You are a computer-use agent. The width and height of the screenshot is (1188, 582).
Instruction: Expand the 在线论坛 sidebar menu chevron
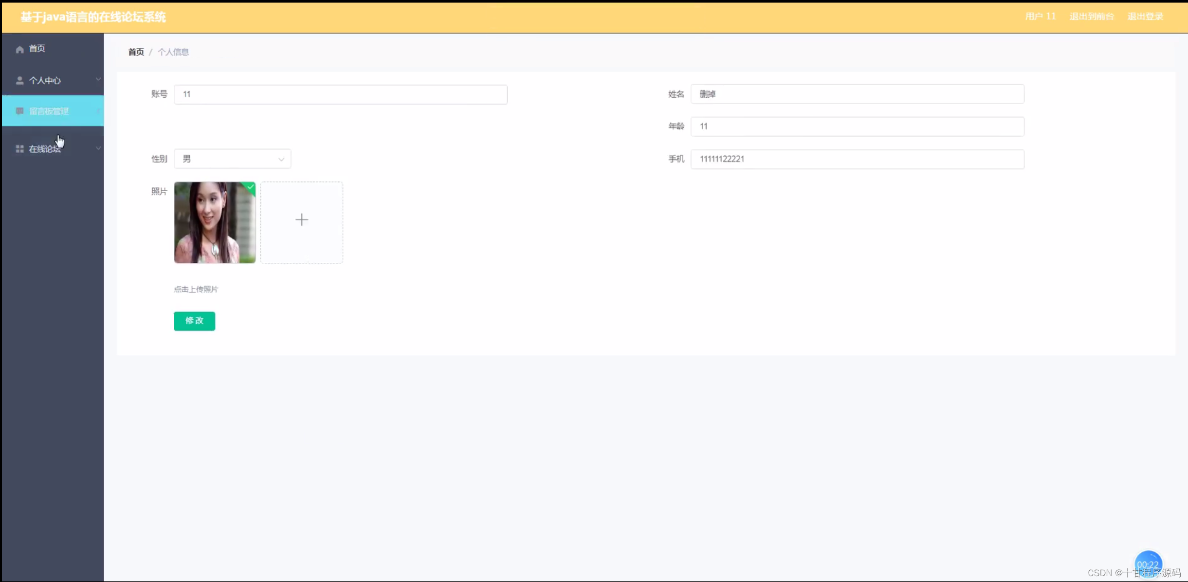pyautogui.click(x=99, y=148)
